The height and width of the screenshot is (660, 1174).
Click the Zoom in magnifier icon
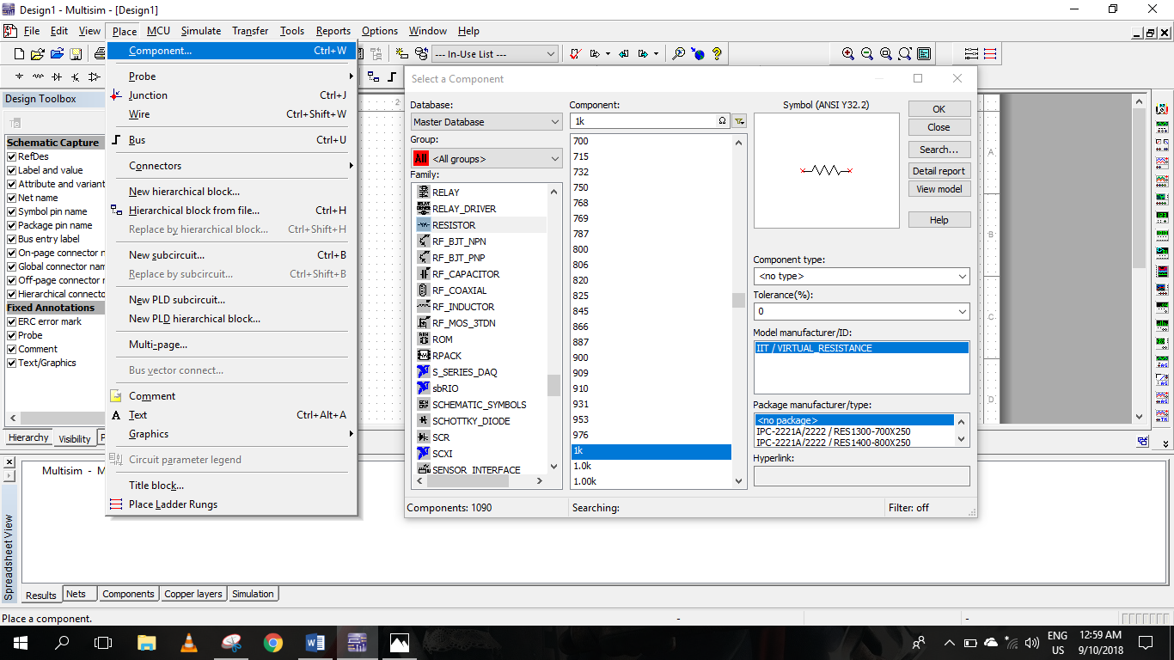click(x=848, y=53)
